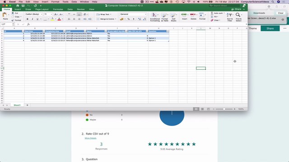The width and height of the screenshot is (289, 162).
Task: Decrease font size with A-down icon
Action: click(x=61, y=14)
